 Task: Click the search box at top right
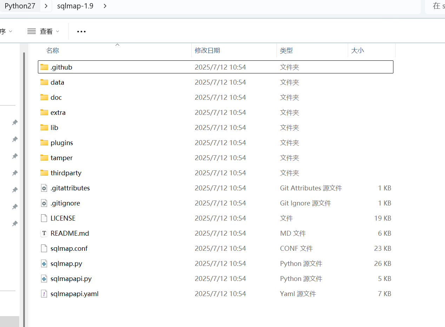[x=435, y=6]
